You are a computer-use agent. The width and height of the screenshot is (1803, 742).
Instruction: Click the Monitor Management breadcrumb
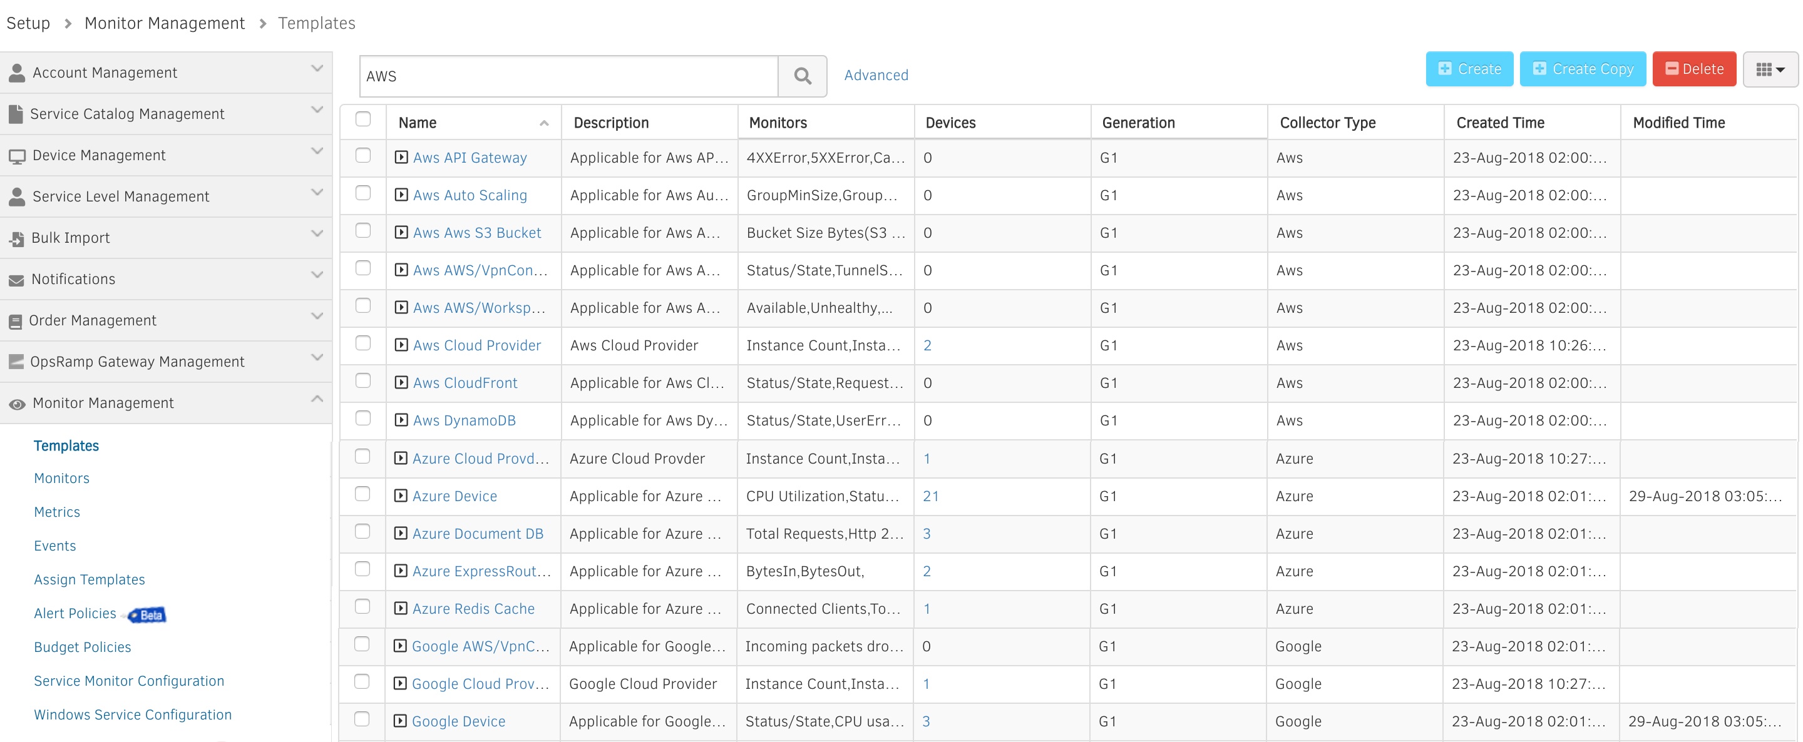coord(165,23)
